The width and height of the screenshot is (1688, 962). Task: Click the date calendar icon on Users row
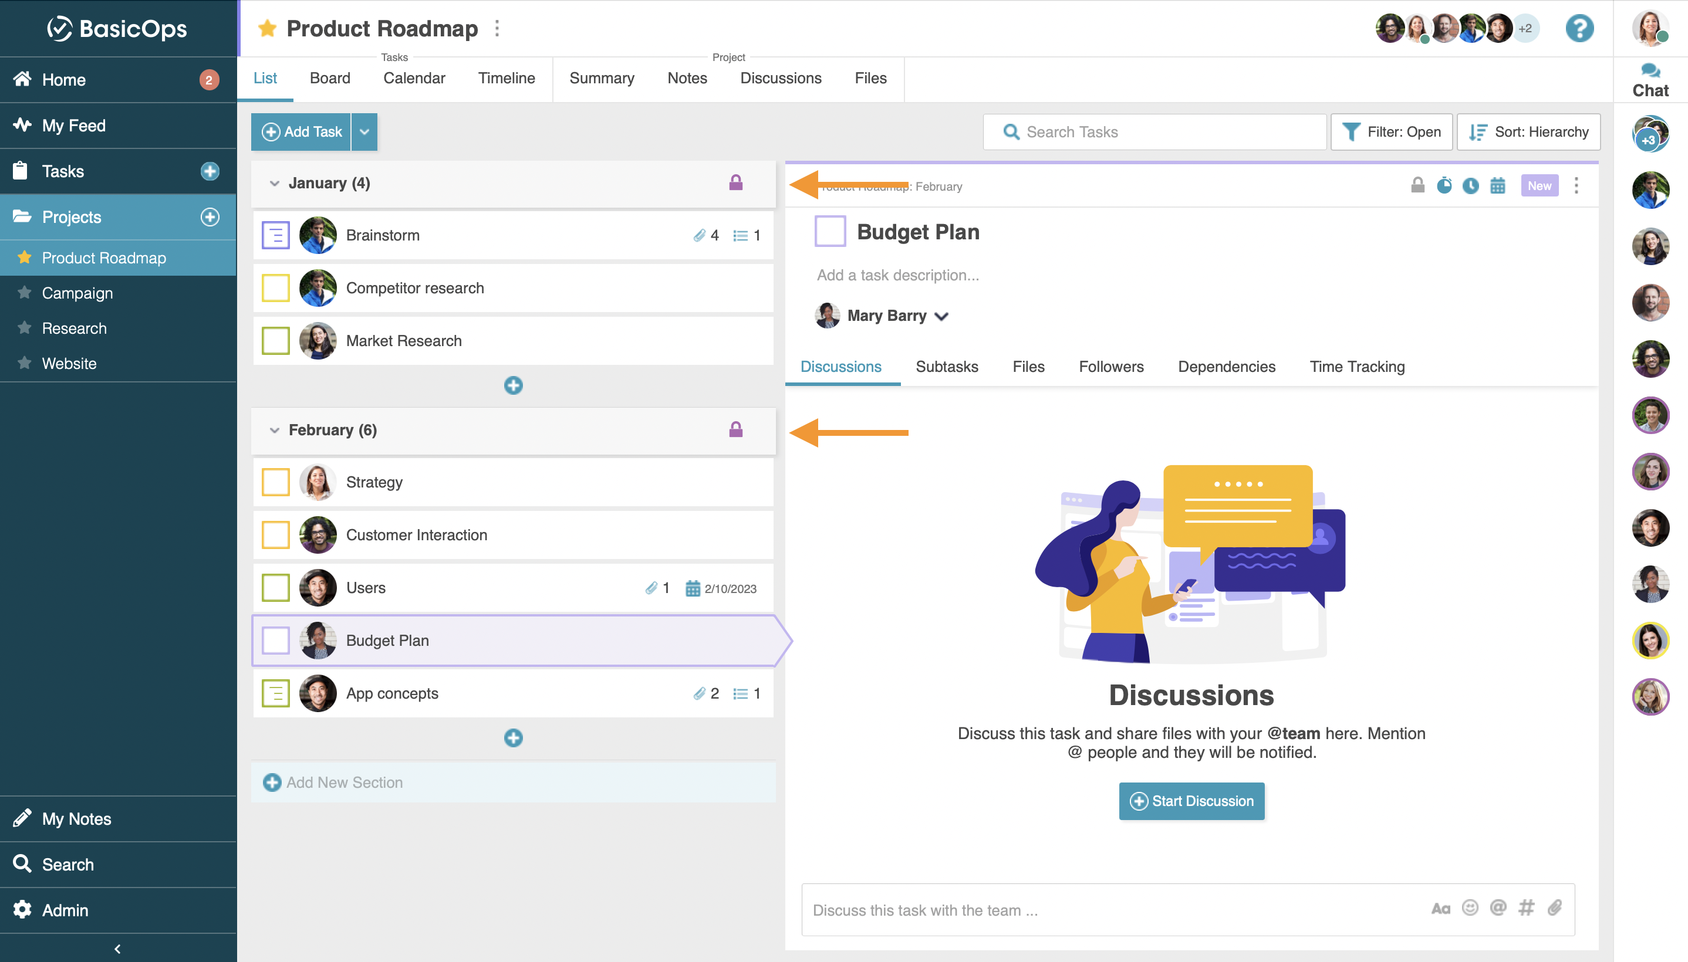(x=692, y=588)
